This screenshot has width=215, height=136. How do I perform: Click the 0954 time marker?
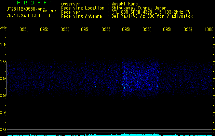[85, 29]
